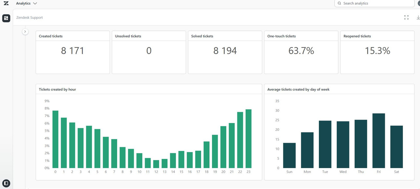Click the hour 6 bar in hourly chart
The width and height of the screenshot is (420, 189).
tap(106, 152)
